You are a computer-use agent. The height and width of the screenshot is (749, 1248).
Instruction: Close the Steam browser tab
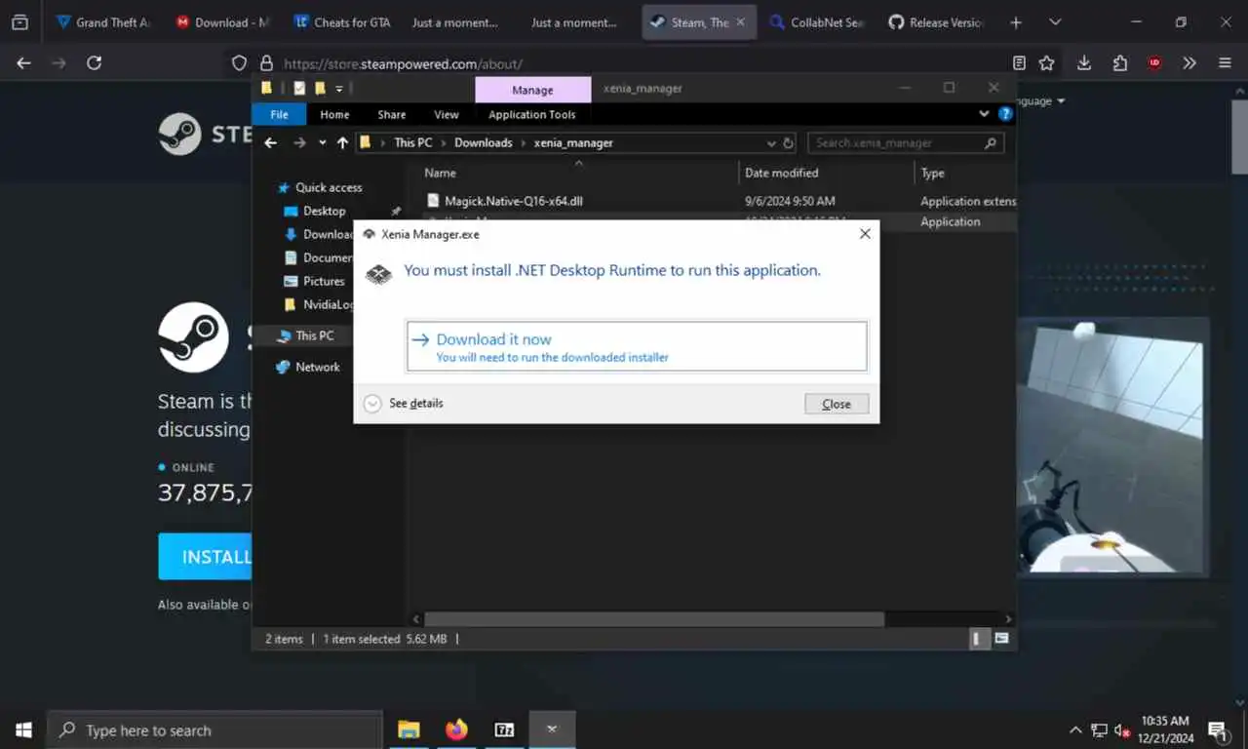[x=741, y=22]
